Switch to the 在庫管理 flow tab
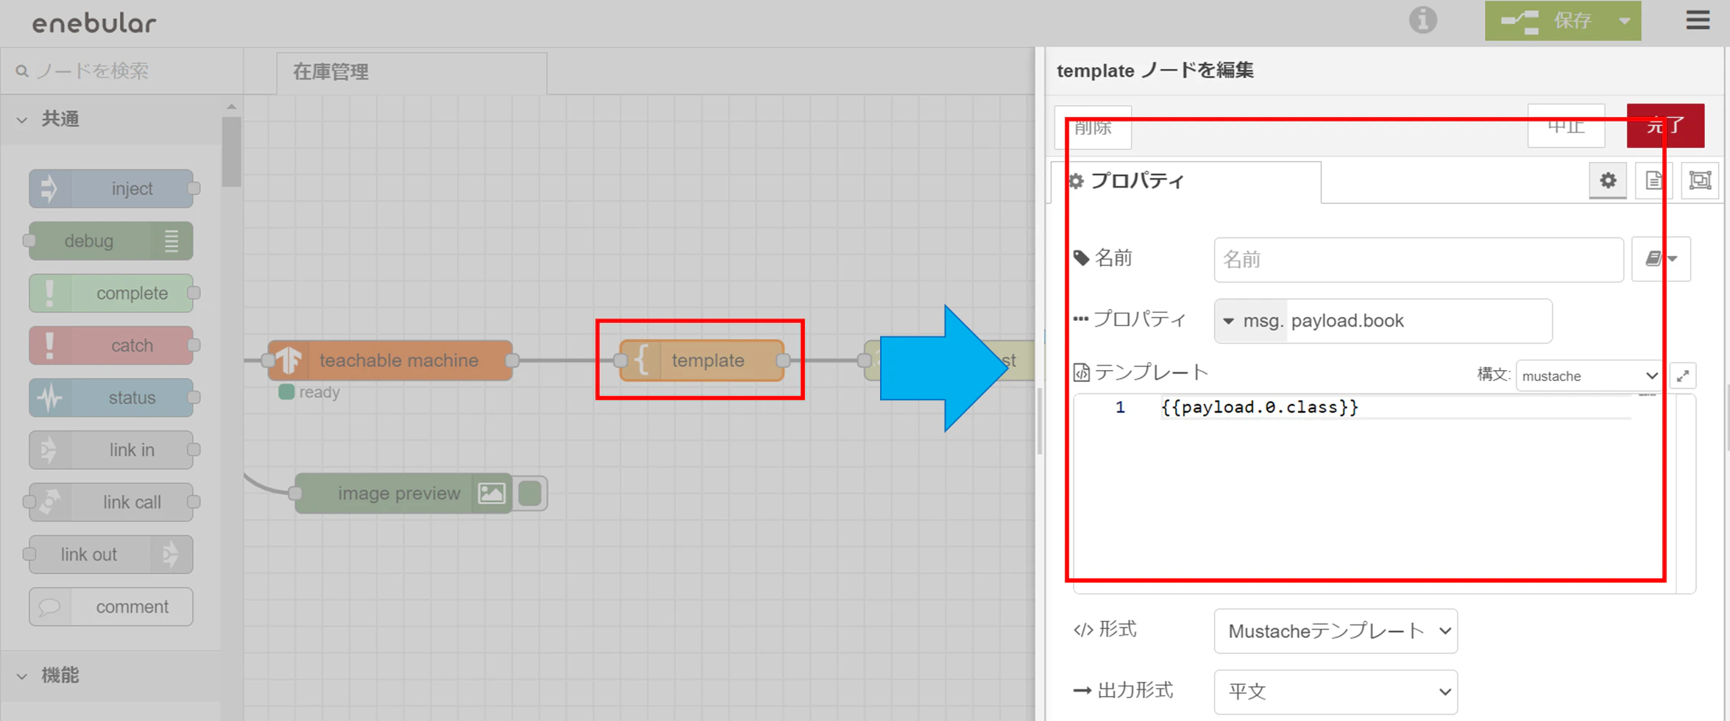This screenshot has width=1730, height=721. click(411, 72)
